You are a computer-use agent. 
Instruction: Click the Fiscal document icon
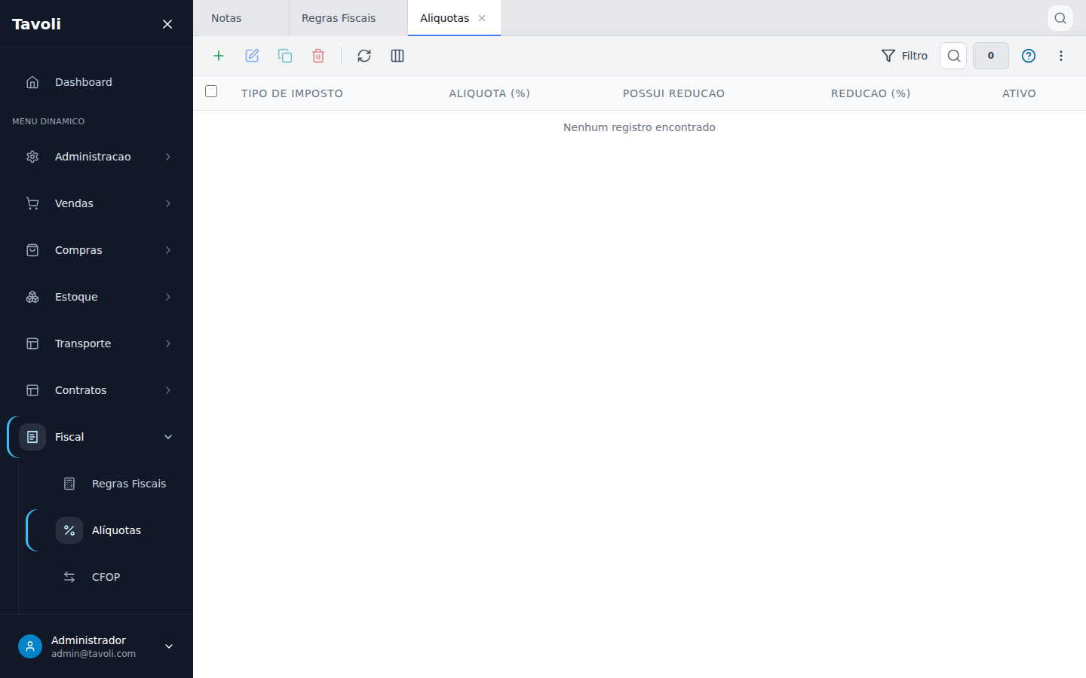click(x=32, y=437)
